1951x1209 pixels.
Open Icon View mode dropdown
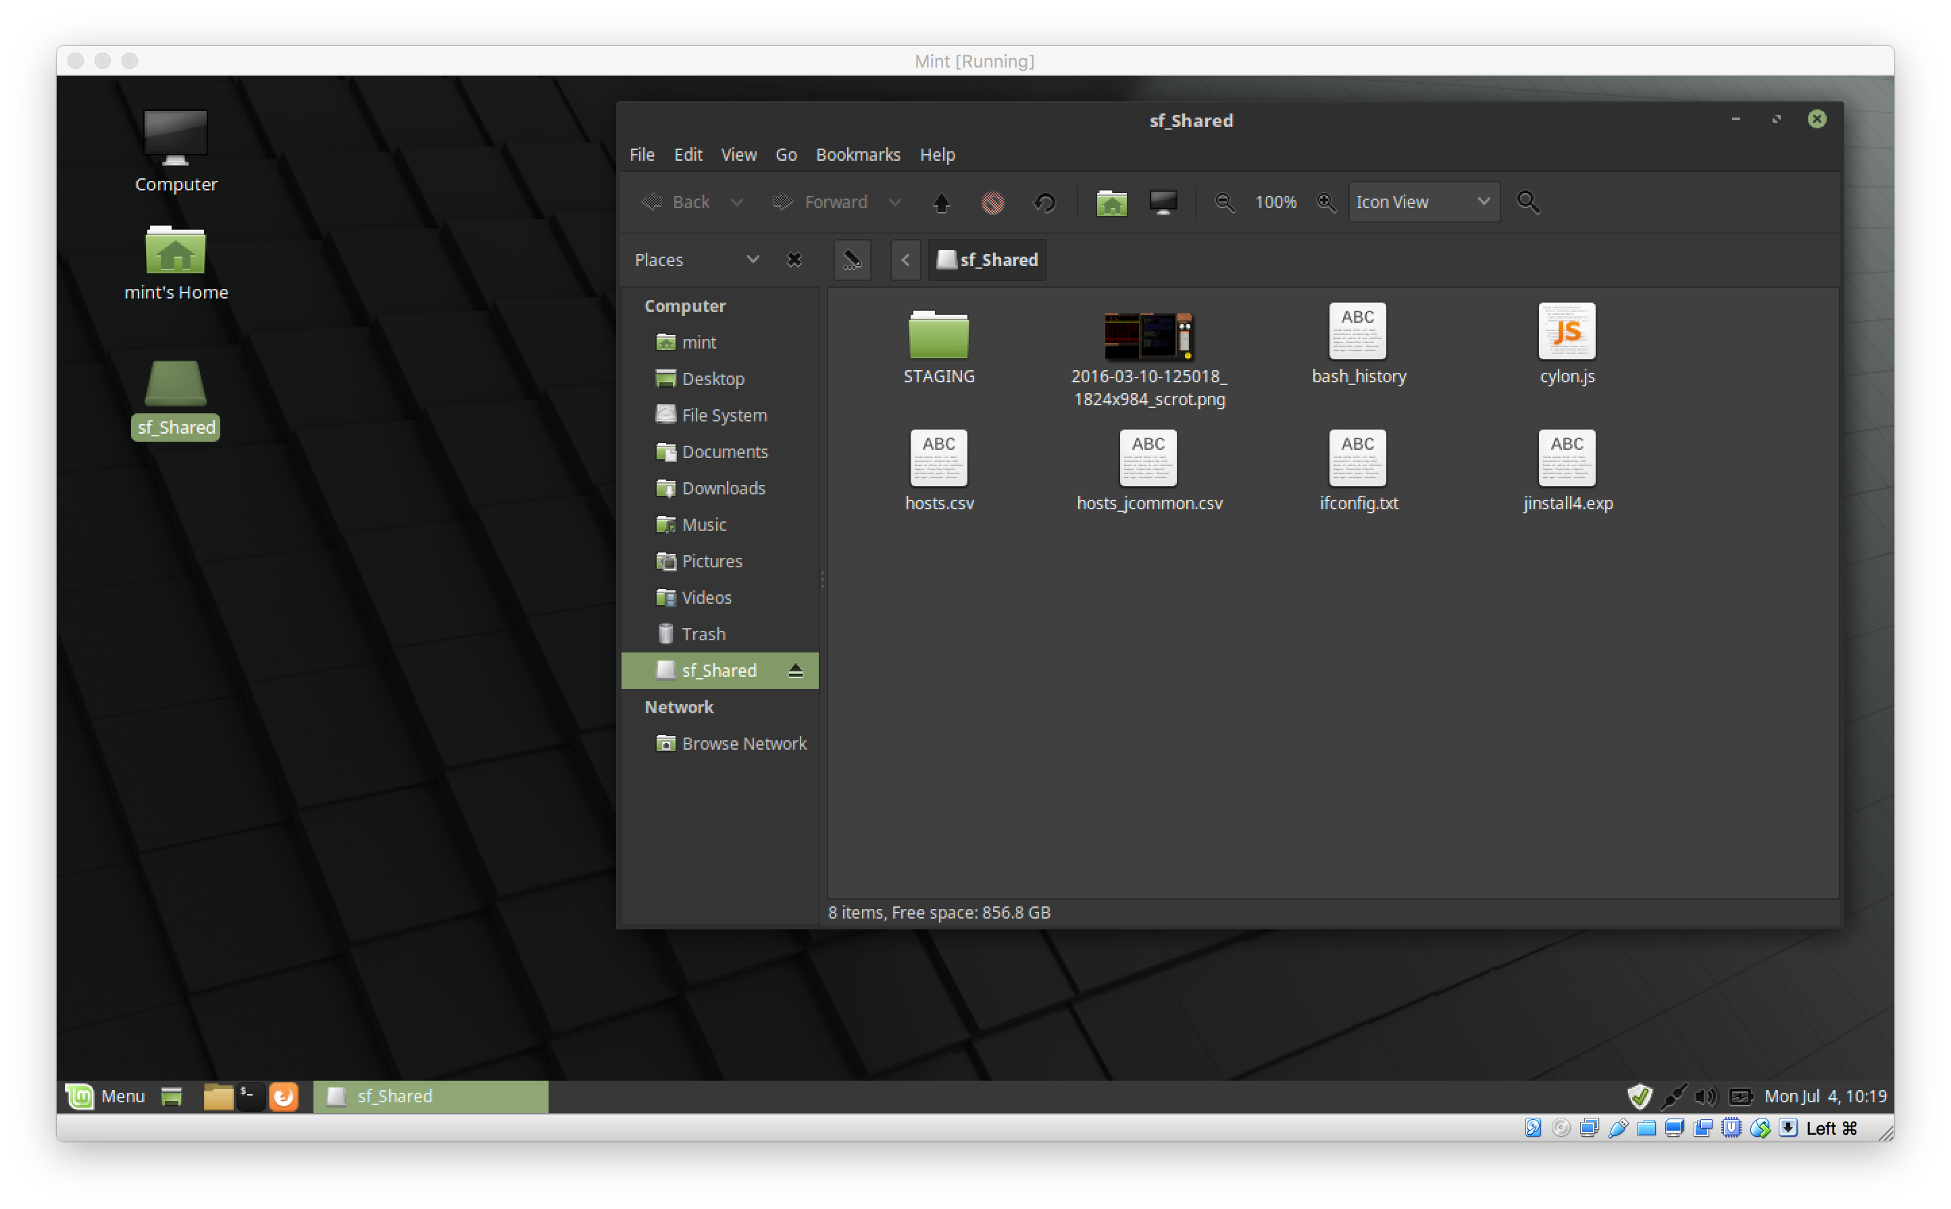click(x=1423, y=203)
